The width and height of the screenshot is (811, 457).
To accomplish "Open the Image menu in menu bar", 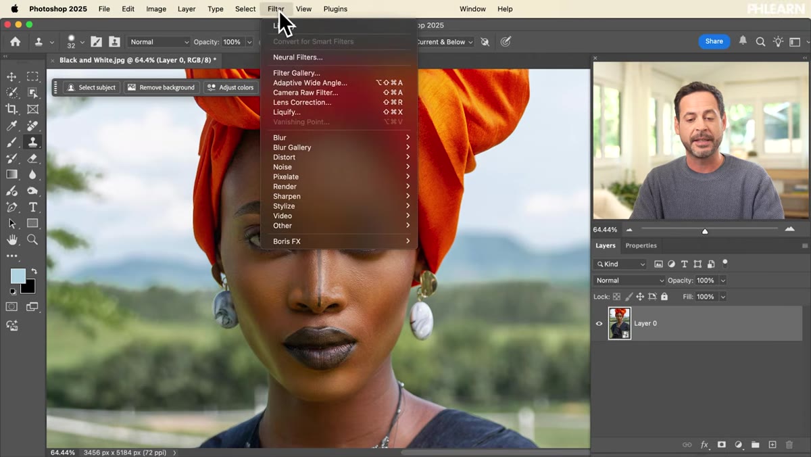I will click(156, 9).
